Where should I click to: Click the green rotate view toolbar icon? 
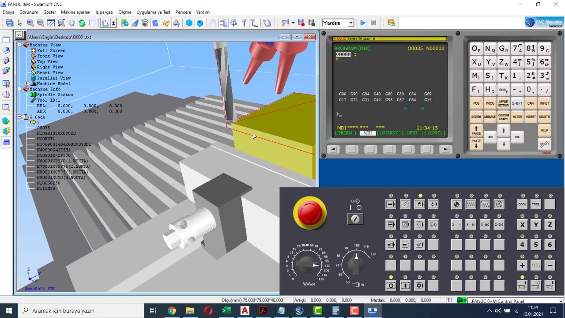click(x=82, y=23)
